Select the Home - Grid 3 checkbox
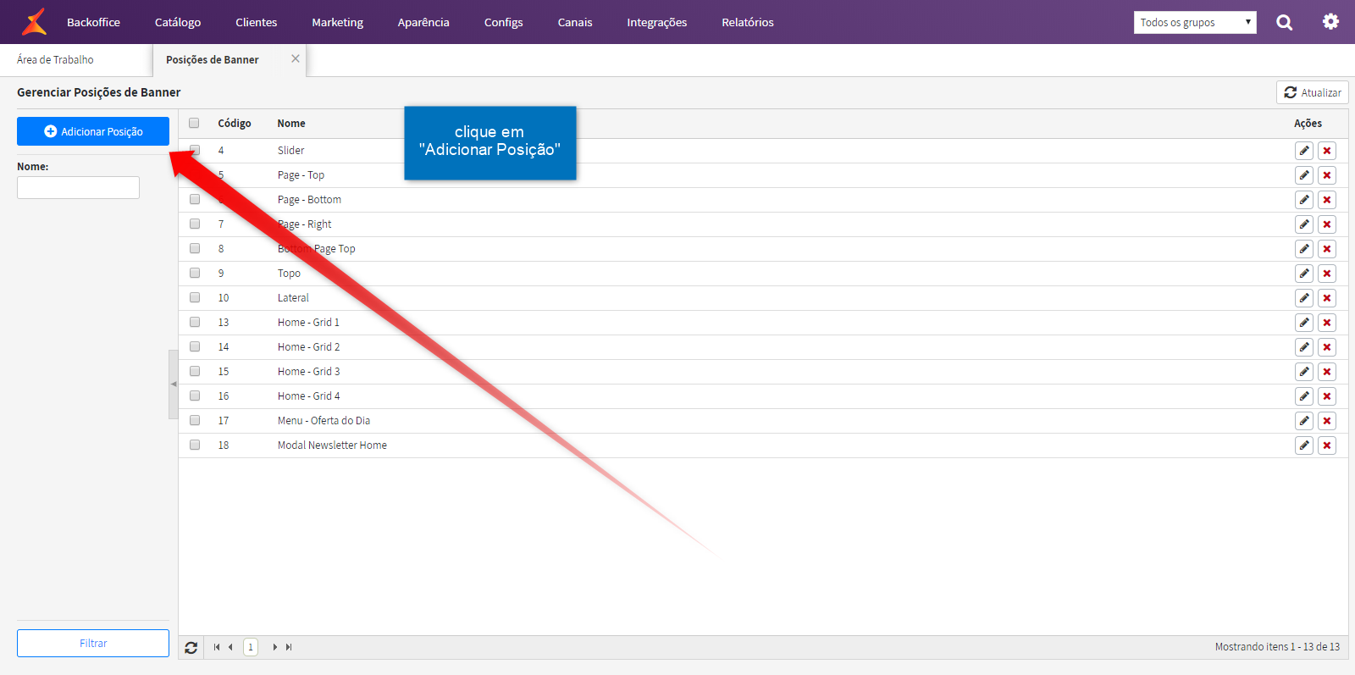This screenshot has height=675, width=1355. click(x=195, y=372)
